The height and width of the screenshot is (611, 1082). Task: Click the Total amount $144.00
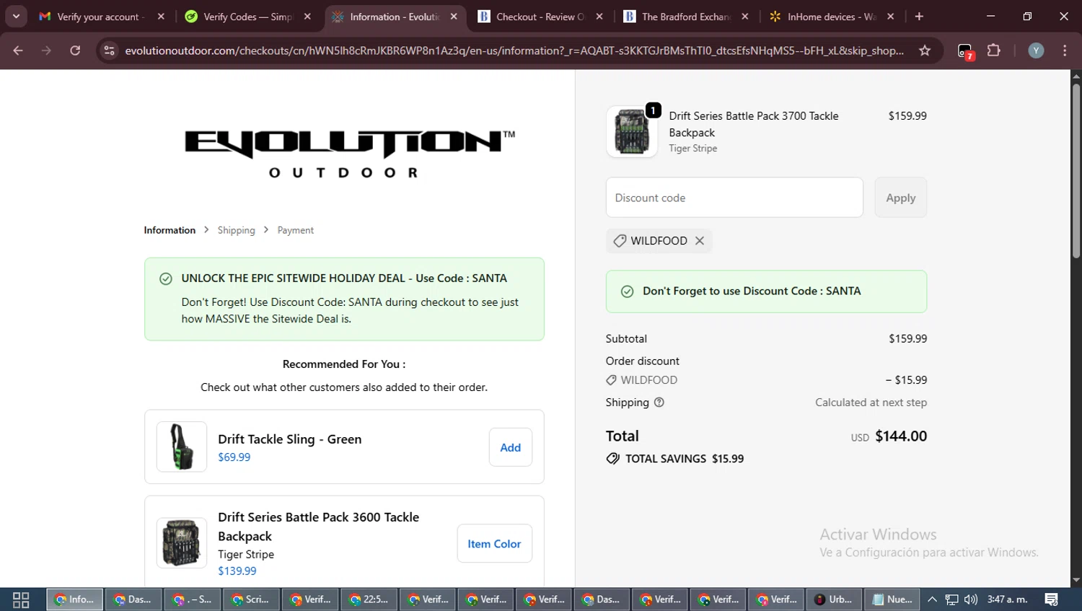(x=901, y=436)
